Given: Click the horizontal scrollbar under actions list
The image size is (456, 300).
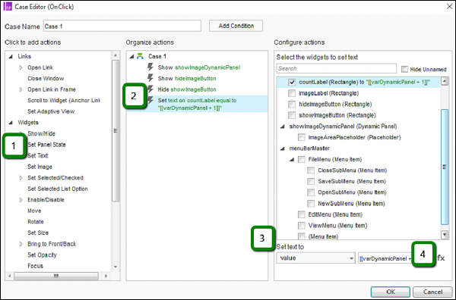Looking at the screenshot, I should click(56, 276).
